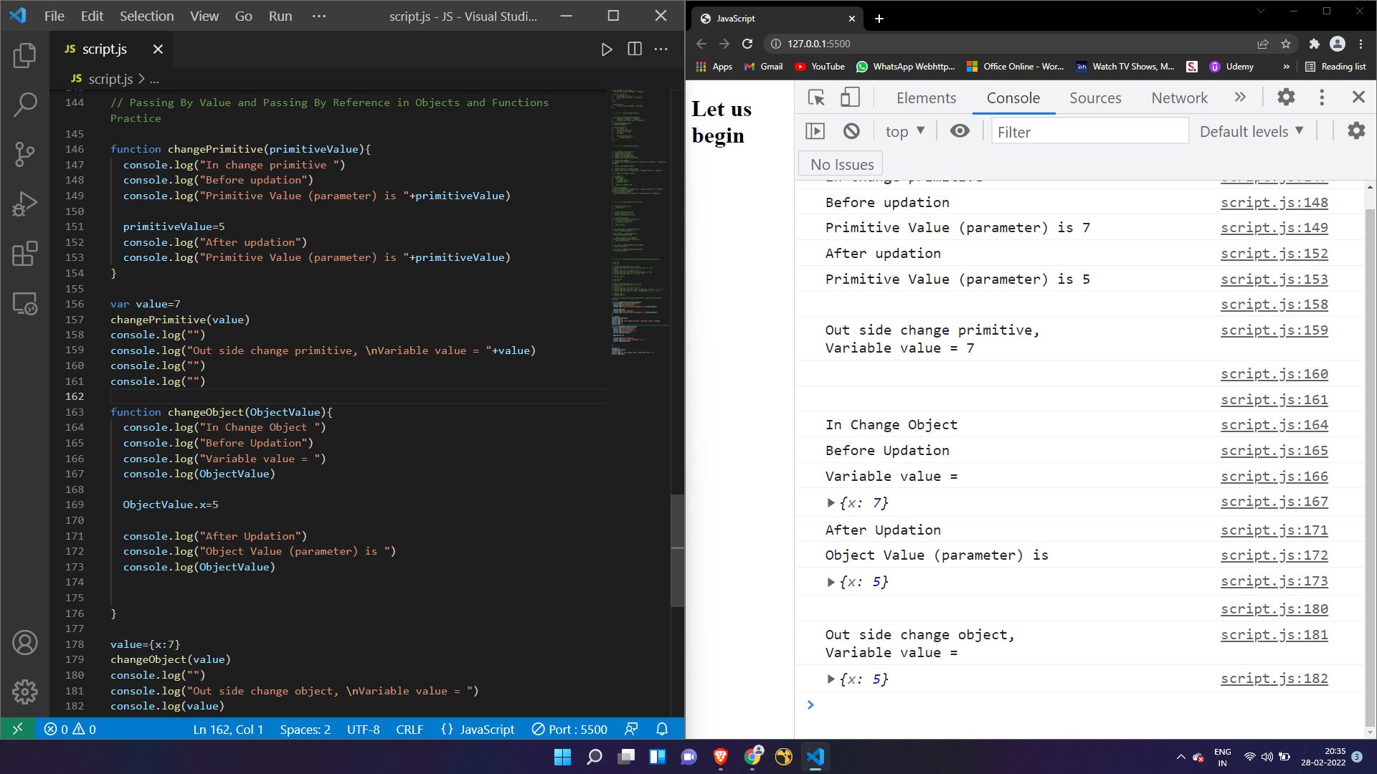
Task: Open the Source Control view
Action: click(24, 154)
